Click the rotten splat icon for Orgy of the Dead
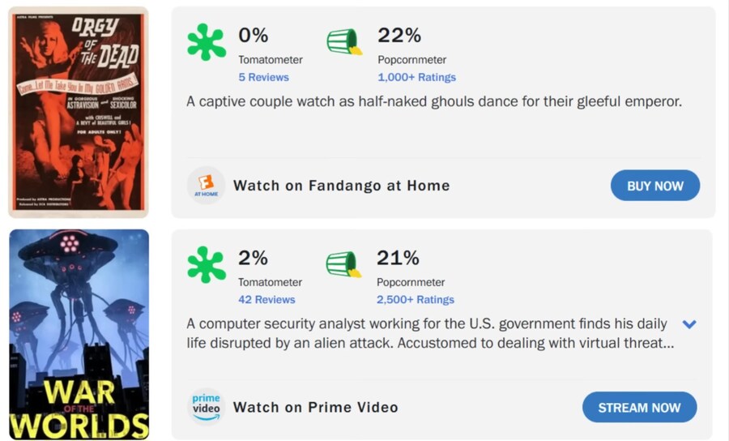 coord(207,42)
